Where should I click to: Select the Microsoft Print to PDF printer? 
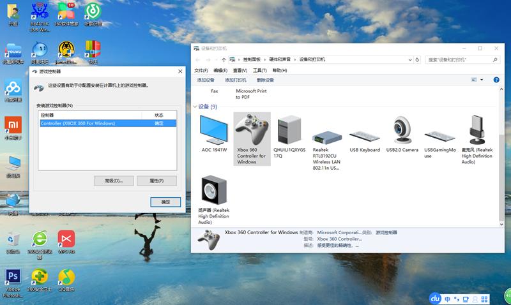pos(251,94)
